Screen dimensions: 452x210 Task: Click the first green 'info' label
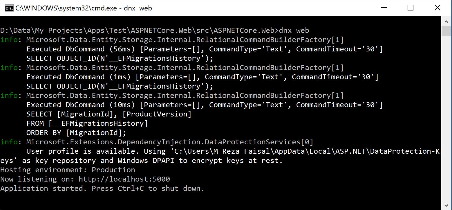tap(9, 40)
